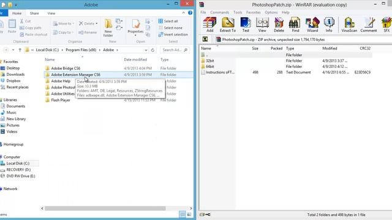The height and width of the screenshot is (220, 392).
Task: Collapse the Explorer ribbon chevron
Action: (184, 13)
